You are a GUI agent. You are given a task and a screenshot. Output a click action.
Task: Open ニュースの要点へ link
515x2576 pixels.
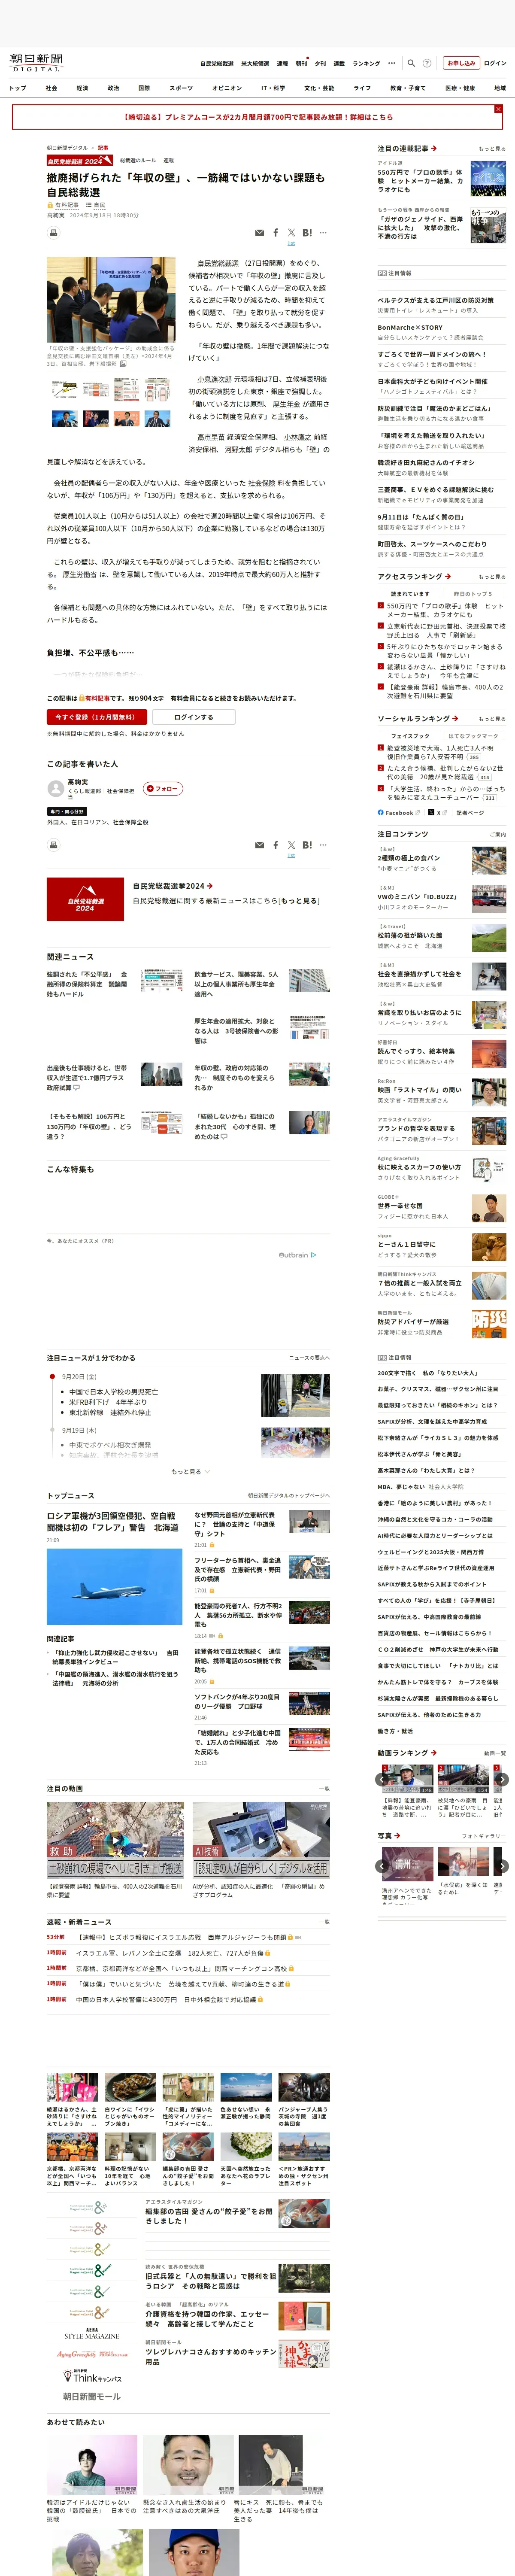point(309,1358)
